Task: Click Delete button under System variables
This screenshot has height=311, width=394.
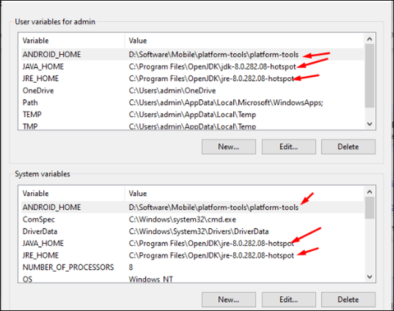Action: coord(348,299)
